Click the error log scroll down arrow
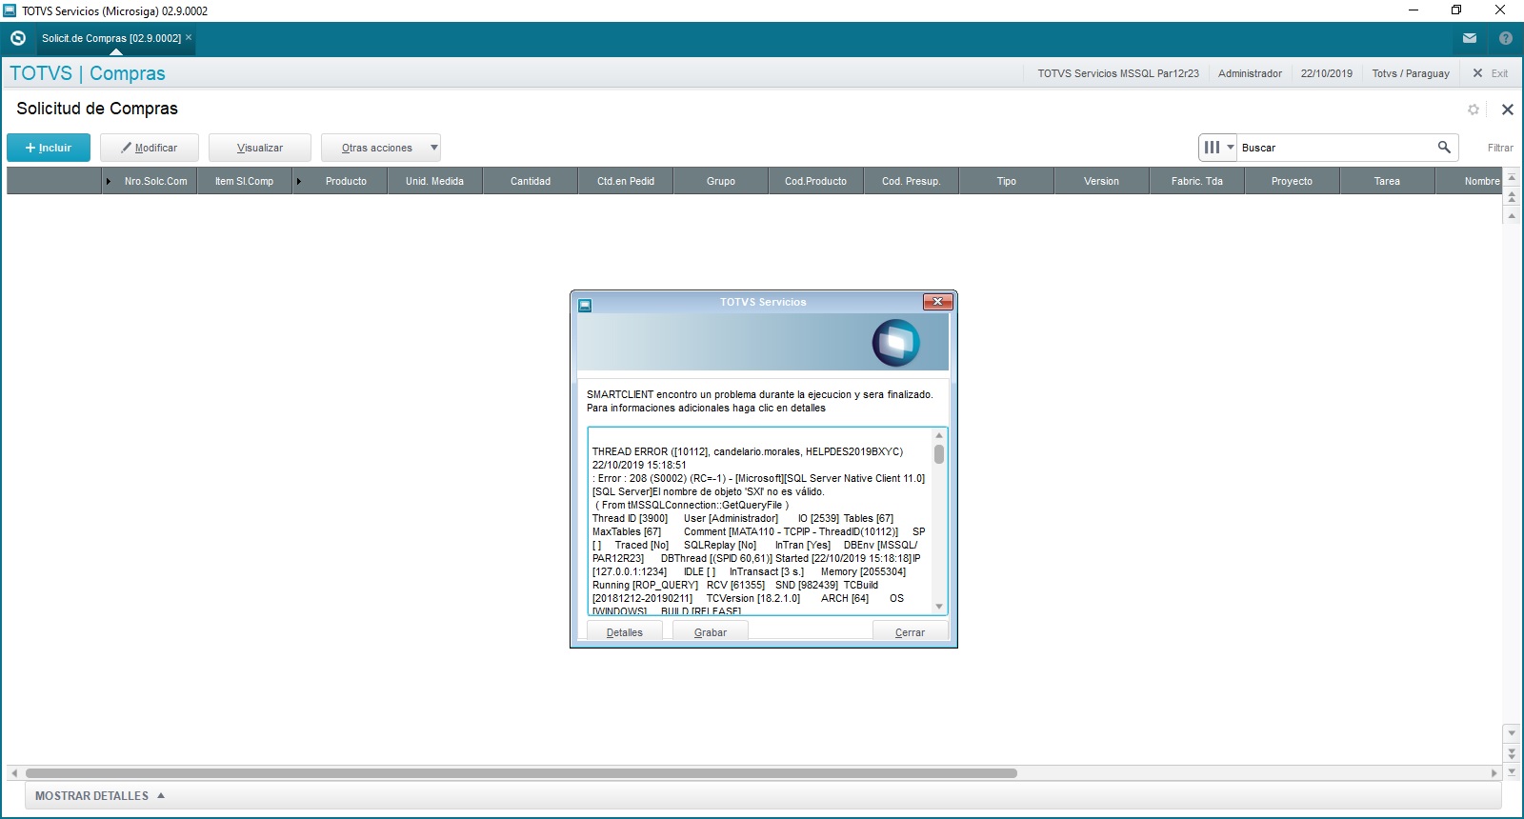Image resolution: width=1524 pixels, height=819 pixels. point(939,607)
